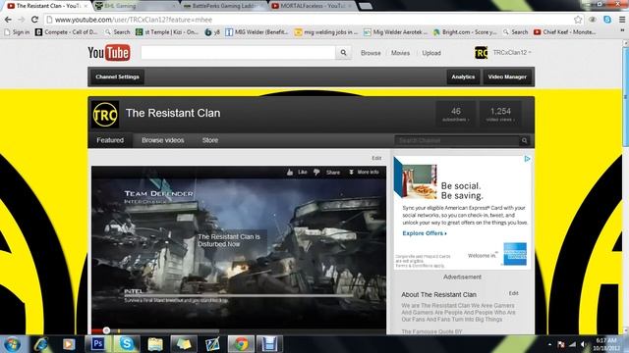The height and width of the screenshot is (353, 629).
Task: Click the browser forward arrow
Action: point(22,20)
